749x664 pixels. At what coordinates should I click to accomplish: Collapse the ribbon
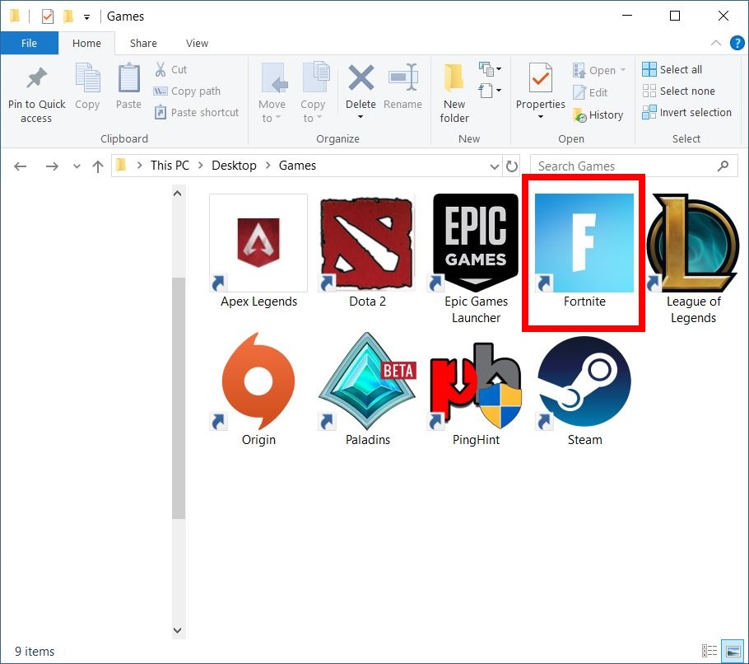click(x=715, y=43)
